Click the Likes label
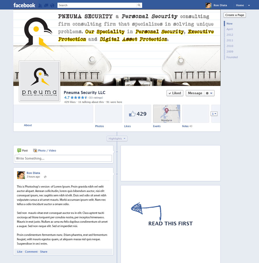The width and height of the screenshot is (259, 263). (127, 126)
